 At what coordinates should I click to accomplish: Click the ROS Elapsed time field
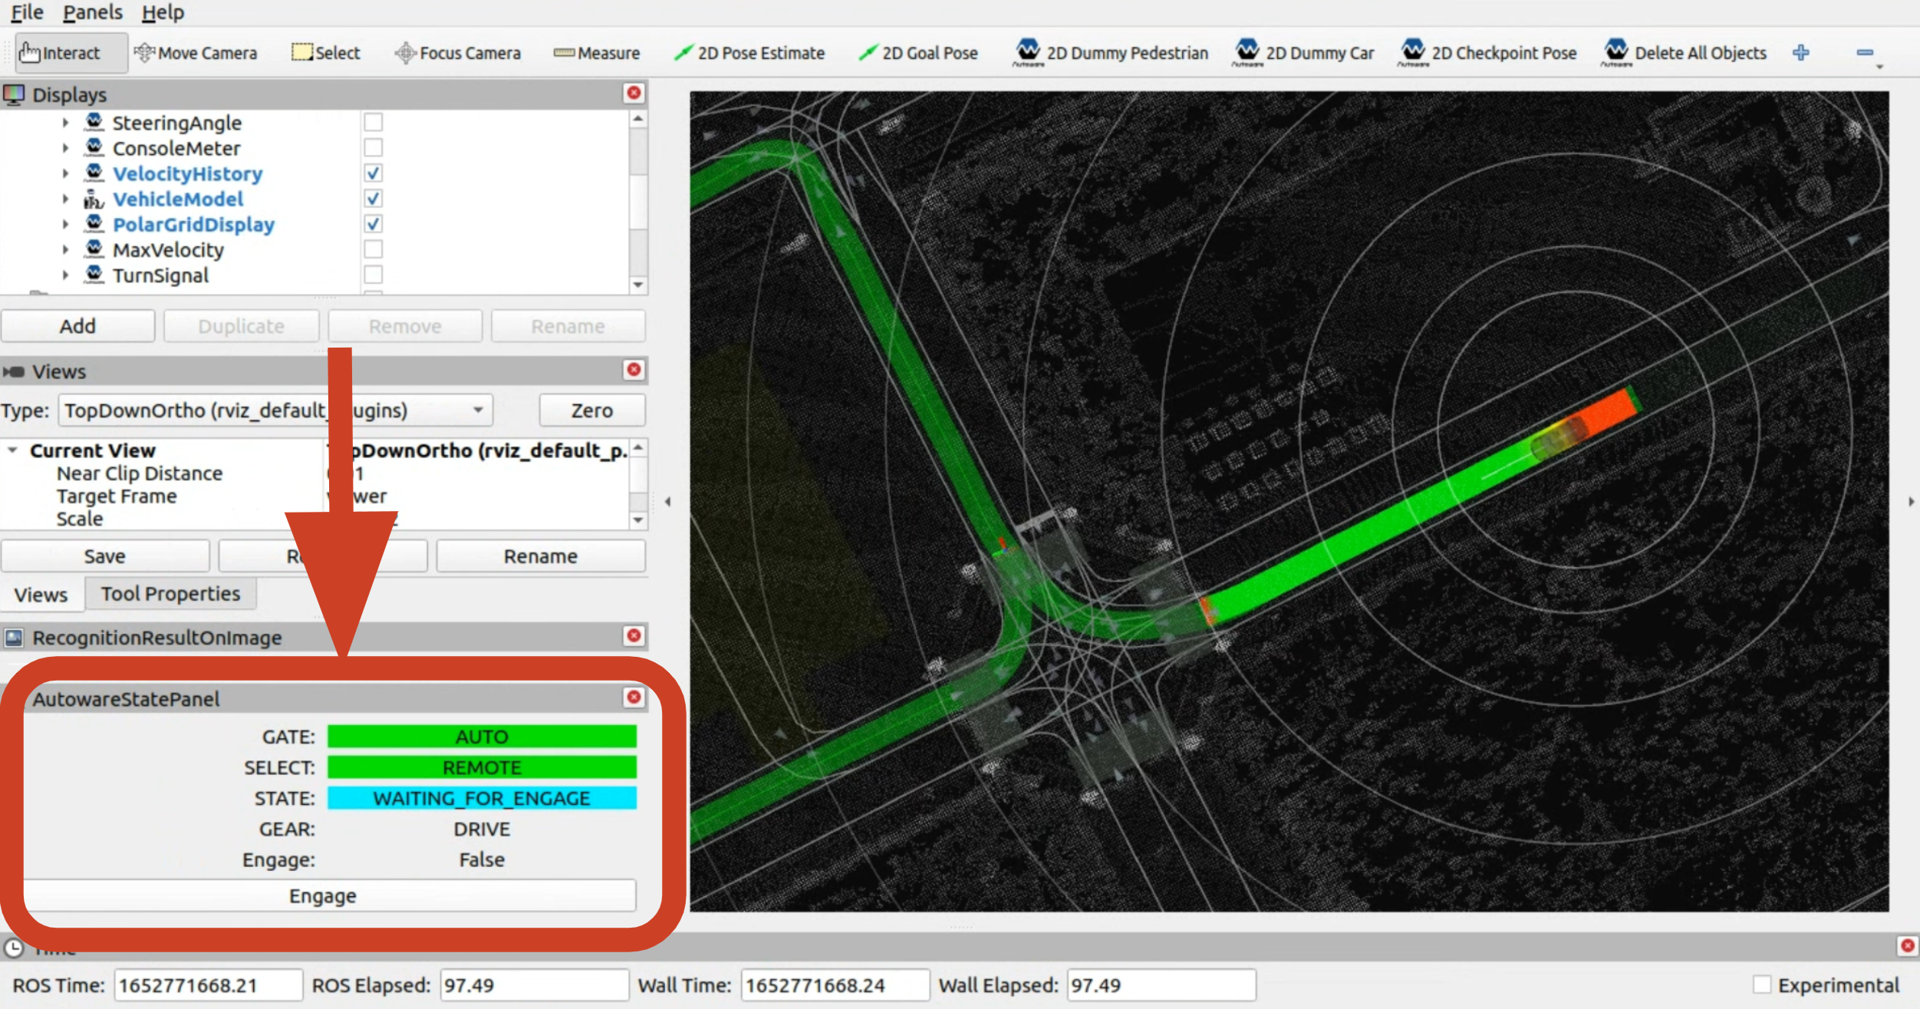tap(533, 984)
